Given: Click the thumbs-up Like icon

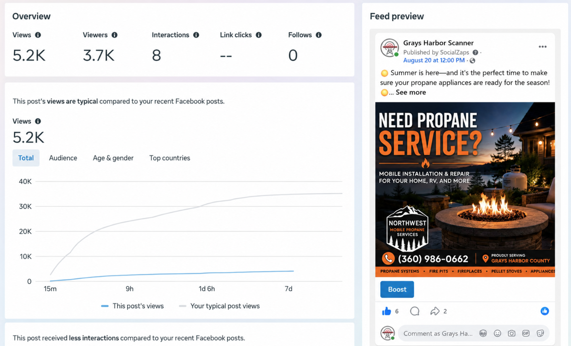Looking at the screenshot, I should pos(387,311).
